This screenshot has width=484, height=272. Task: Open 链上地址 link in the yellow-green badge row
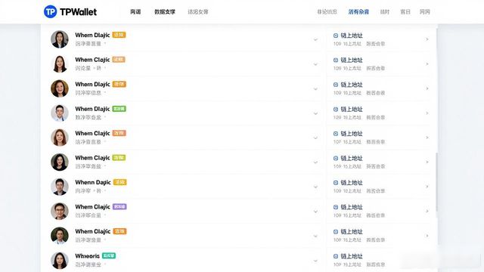[352, 158]
